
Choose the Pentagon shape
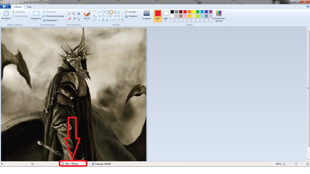pyautogui.click(x=103, y=16)
